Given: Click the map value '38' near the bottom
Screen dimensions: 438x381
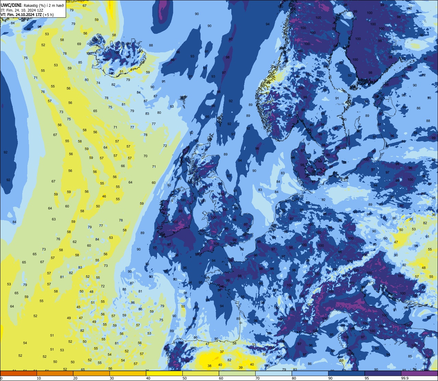Looking at the screenshot, I should tap(209, 366).
